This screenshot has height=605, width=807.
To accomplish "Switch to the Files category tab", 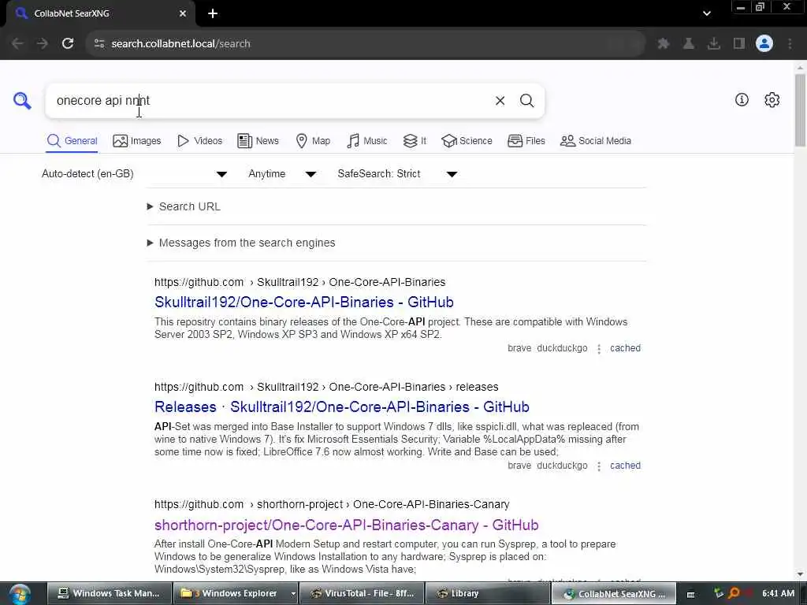I will pos(526,140).
